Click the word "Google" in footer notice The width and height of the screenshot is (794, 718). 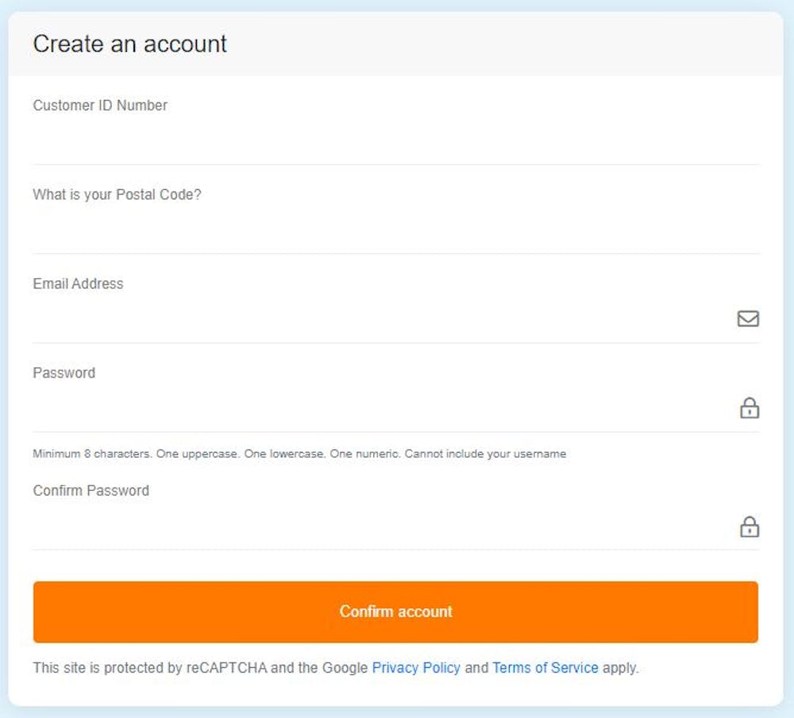coord(345,668)
